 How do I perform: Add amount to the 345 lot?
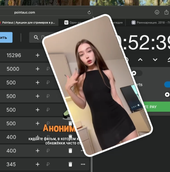point(37,164)
